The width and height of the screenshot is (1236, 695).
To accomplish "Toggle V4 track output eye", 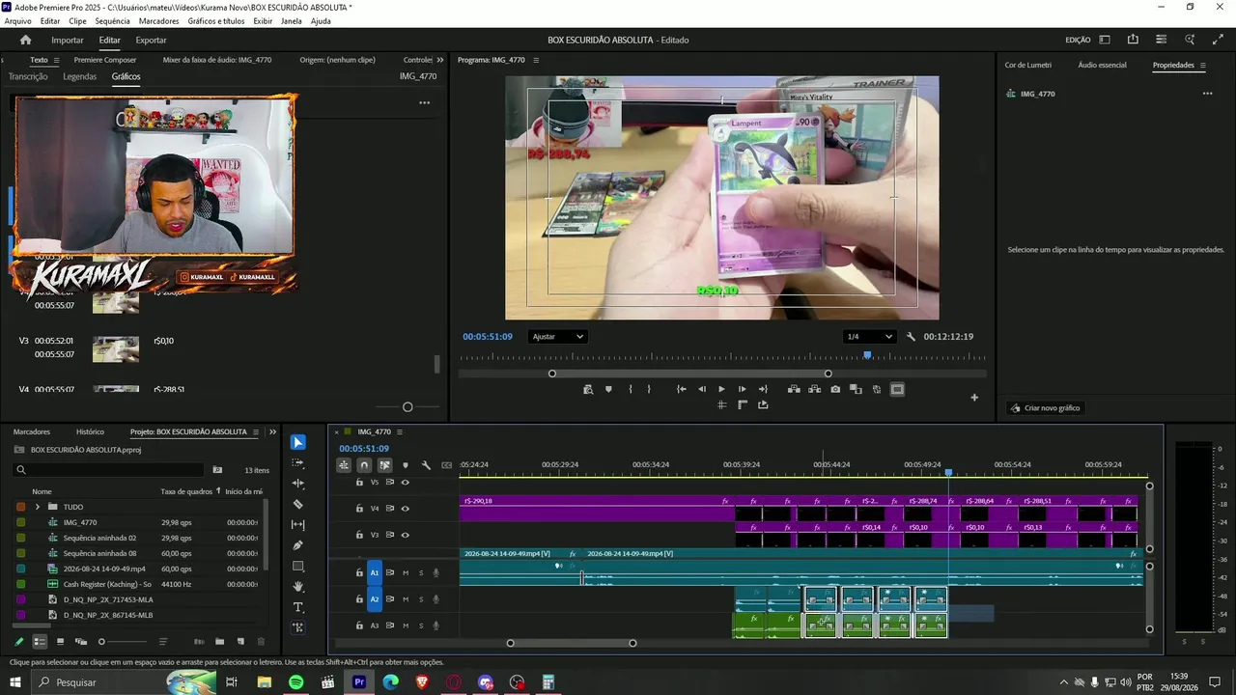I will pos(406,509).
